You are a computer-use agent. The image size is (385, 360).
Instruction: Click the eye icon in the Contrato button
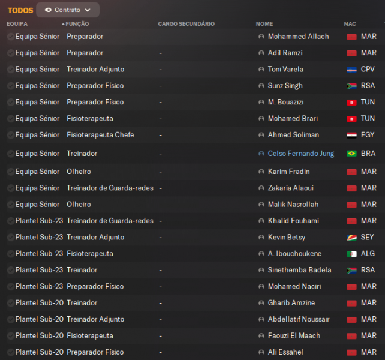tap(48, 10)
